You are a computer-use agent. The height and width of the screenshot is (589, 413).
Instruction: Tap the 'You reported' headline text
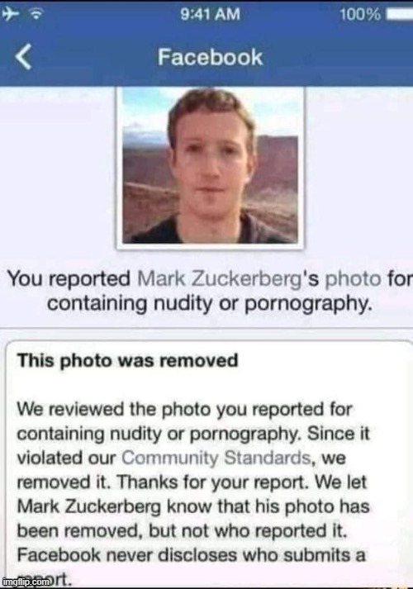tap(69, 279)
